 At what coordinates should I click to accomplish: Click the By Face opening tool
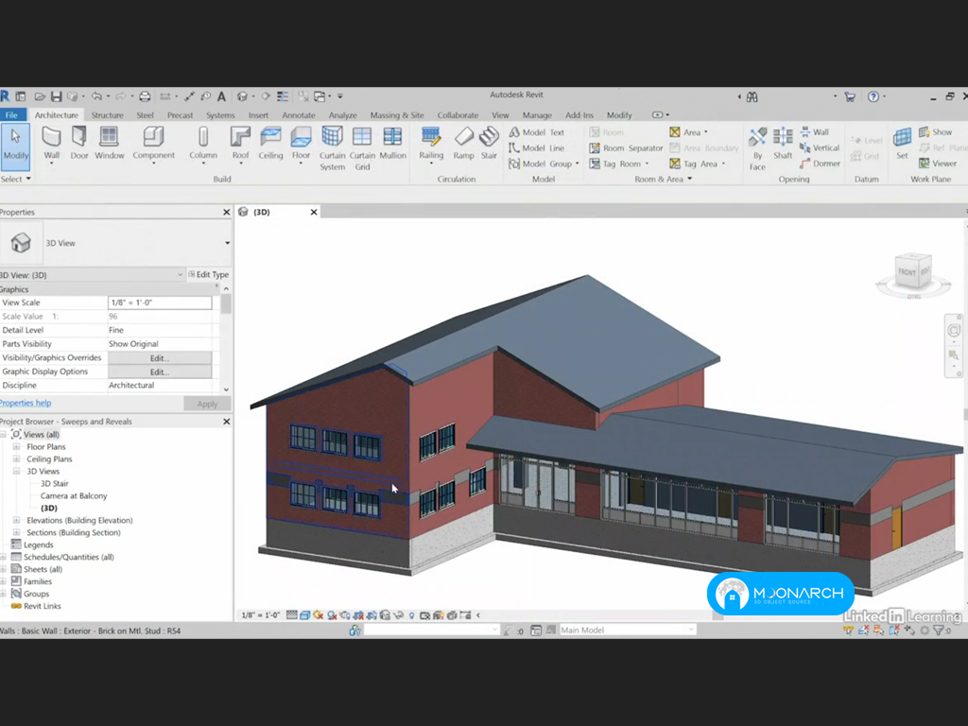pos(757,148)
